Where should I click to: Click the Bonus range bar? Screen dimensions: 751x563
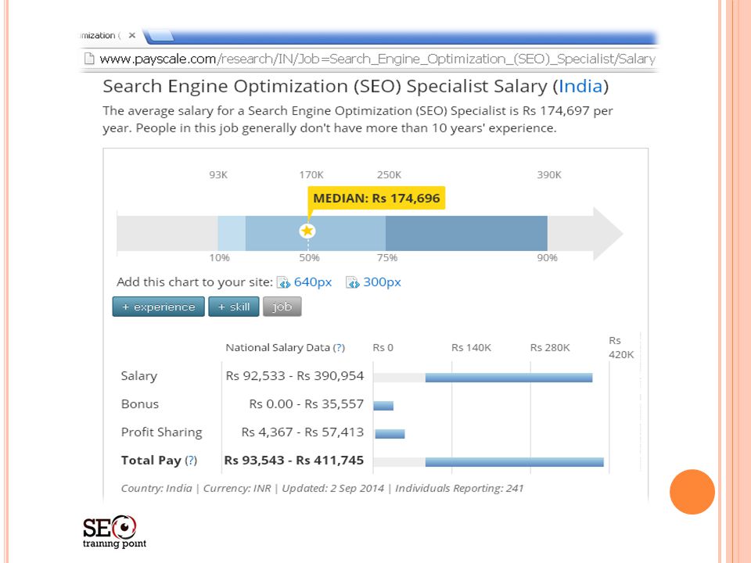click(383, 406)
